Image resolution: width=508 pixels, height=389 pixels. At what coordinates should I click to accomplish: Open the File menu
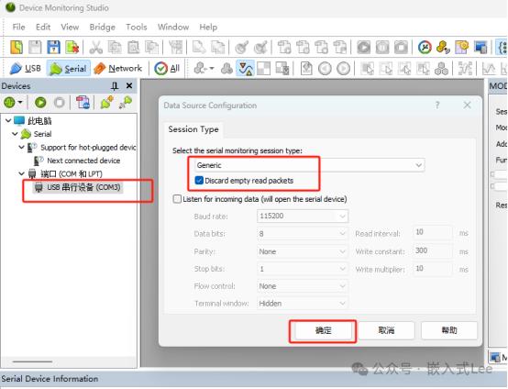[18, 27]
